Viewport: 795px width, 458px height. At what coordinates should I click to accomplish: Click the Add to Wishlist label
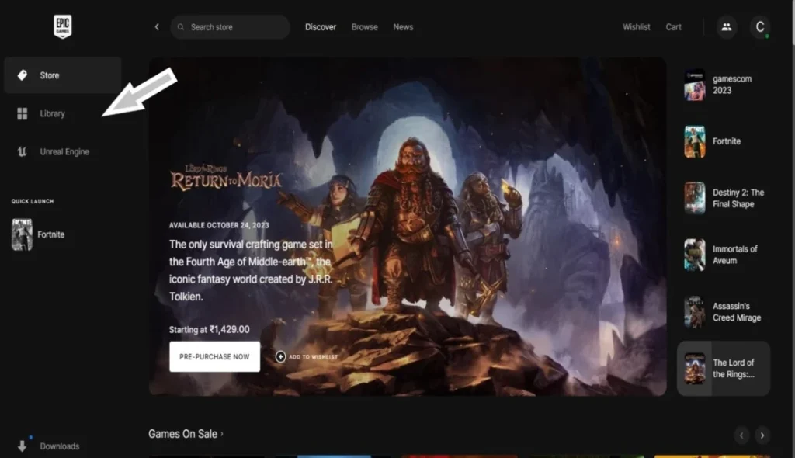click(x=314, y=357)
